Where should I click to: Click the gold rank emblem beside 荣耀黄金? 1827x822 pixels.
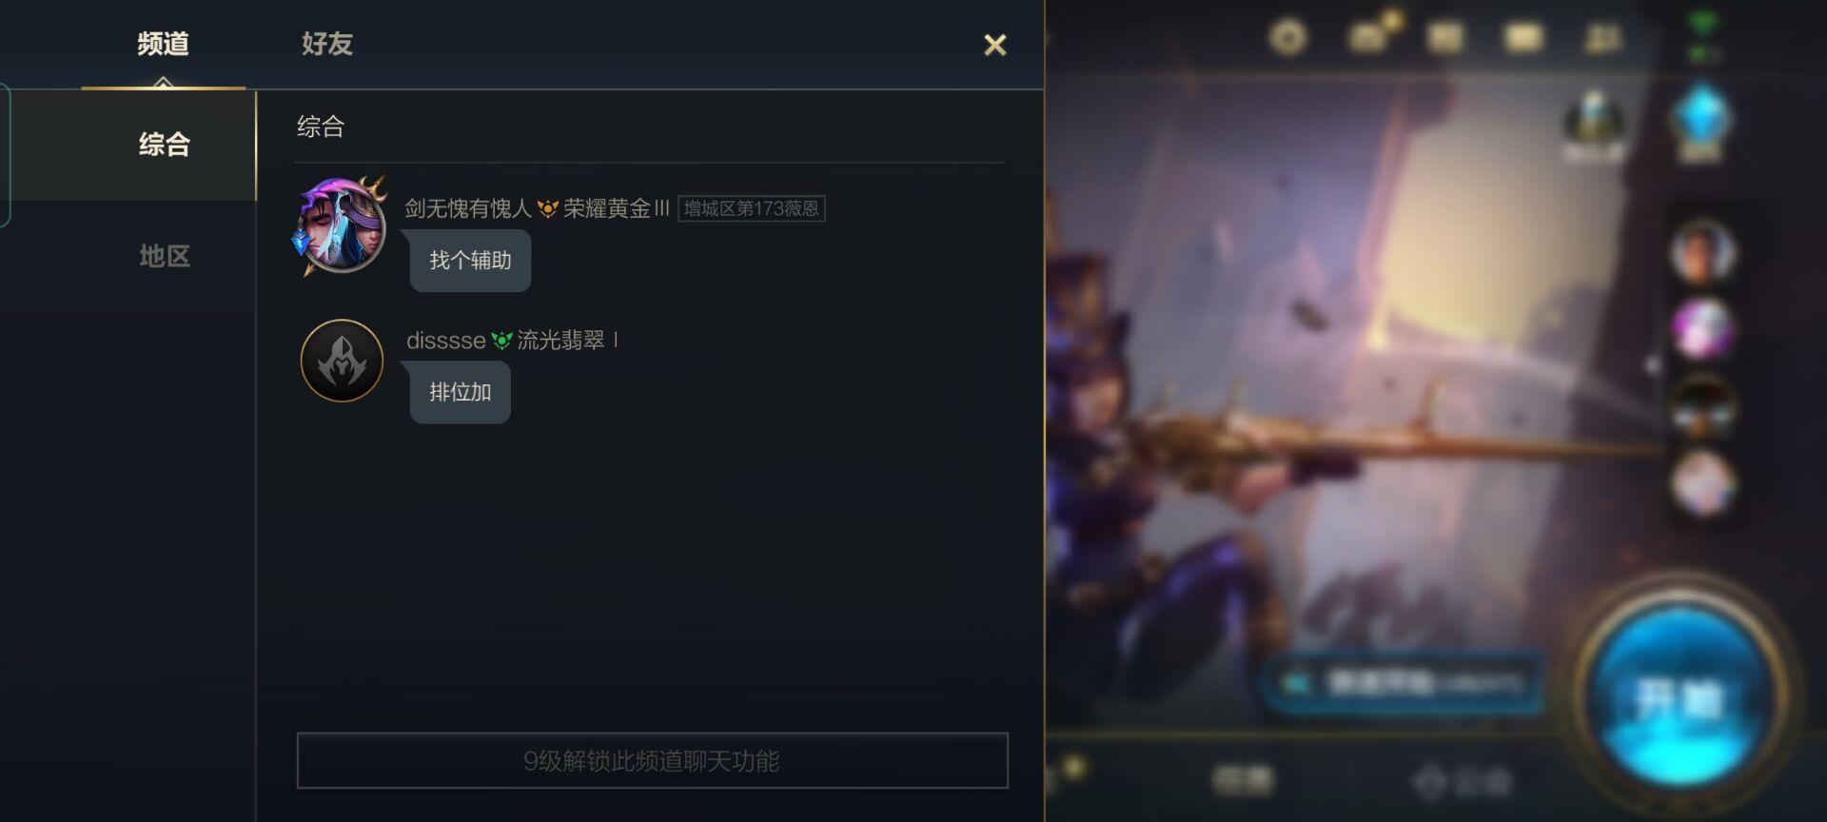(x=547, y=208)
